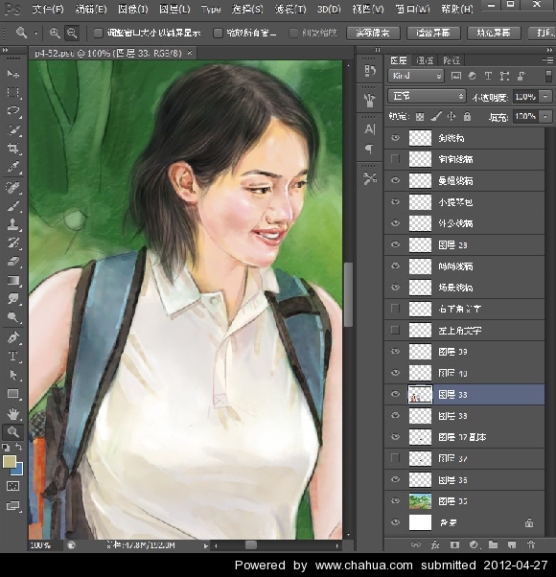Hide the 外公线稿 layer
This screenshot has height=577, width=556.
[x=395, y=223]
